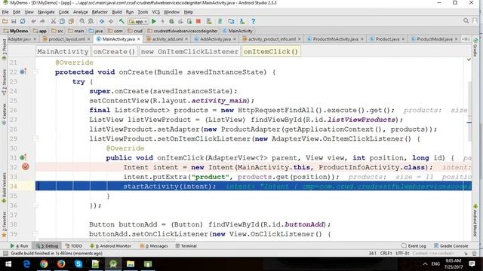This screenshot has width=483, height=271.
Task: Open the Gradle side panel
Action: click(475, 47)
